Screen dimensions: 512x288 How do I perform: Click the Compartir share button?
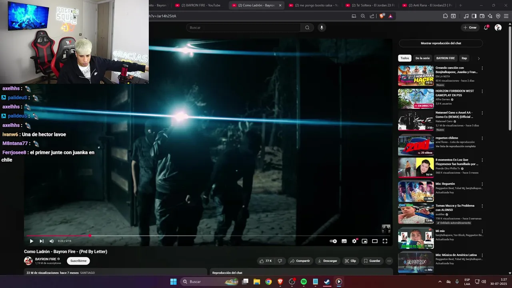pyautogui.click(x=300, y=261)
